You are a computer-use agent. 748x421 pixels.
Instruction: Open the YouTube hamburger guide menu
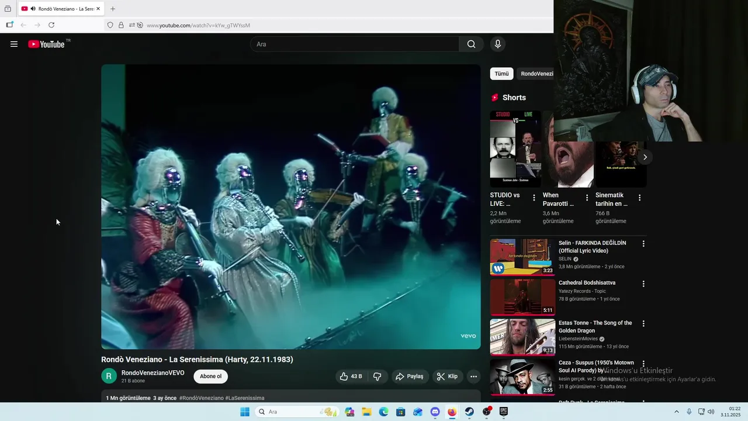click(14, 44)
